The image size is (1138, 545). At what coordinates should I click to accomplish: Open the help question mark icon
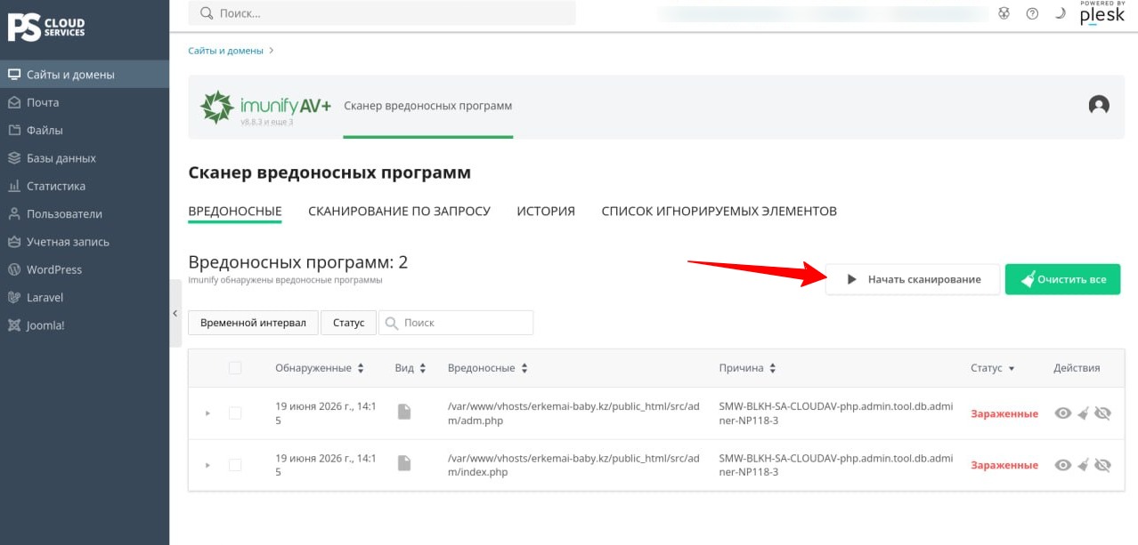pyautogui.click(x=1032, y=13)
